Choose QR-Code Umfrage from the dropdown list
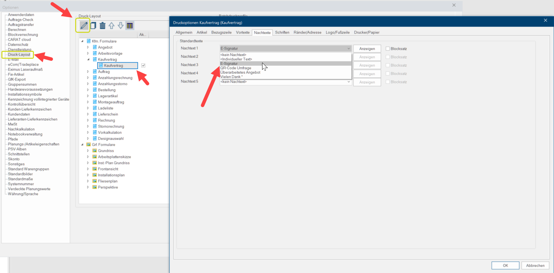This screenshot has width=554, height=273. click(236, 68)
